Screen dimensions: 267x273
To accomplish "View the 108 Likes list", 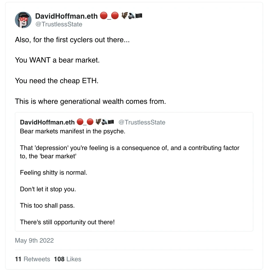I will [x=68, y=259].
